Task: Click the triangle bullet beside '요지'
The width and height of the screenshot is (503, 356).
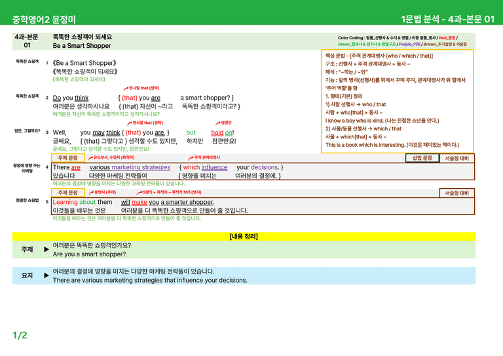Action: 47,275
